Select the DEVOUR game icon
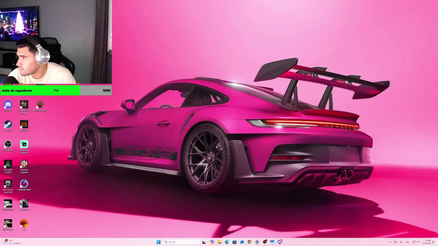The height and width of the screenshot is (246, 438). pos(24,126)
